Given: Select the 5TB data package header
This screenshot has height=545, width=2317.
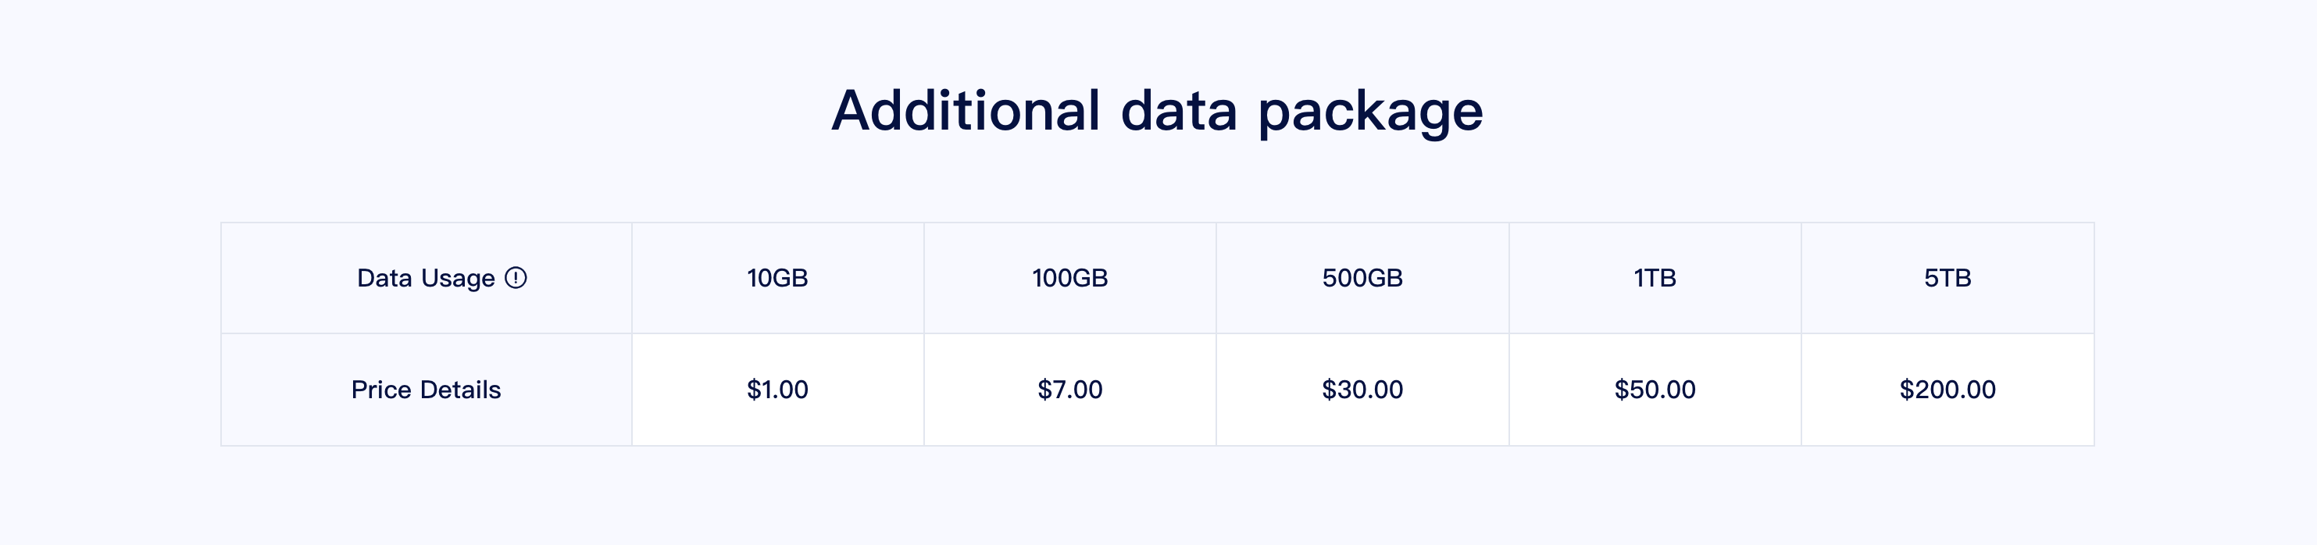Looking at the screenshot, I should (x=1947, y=278).
